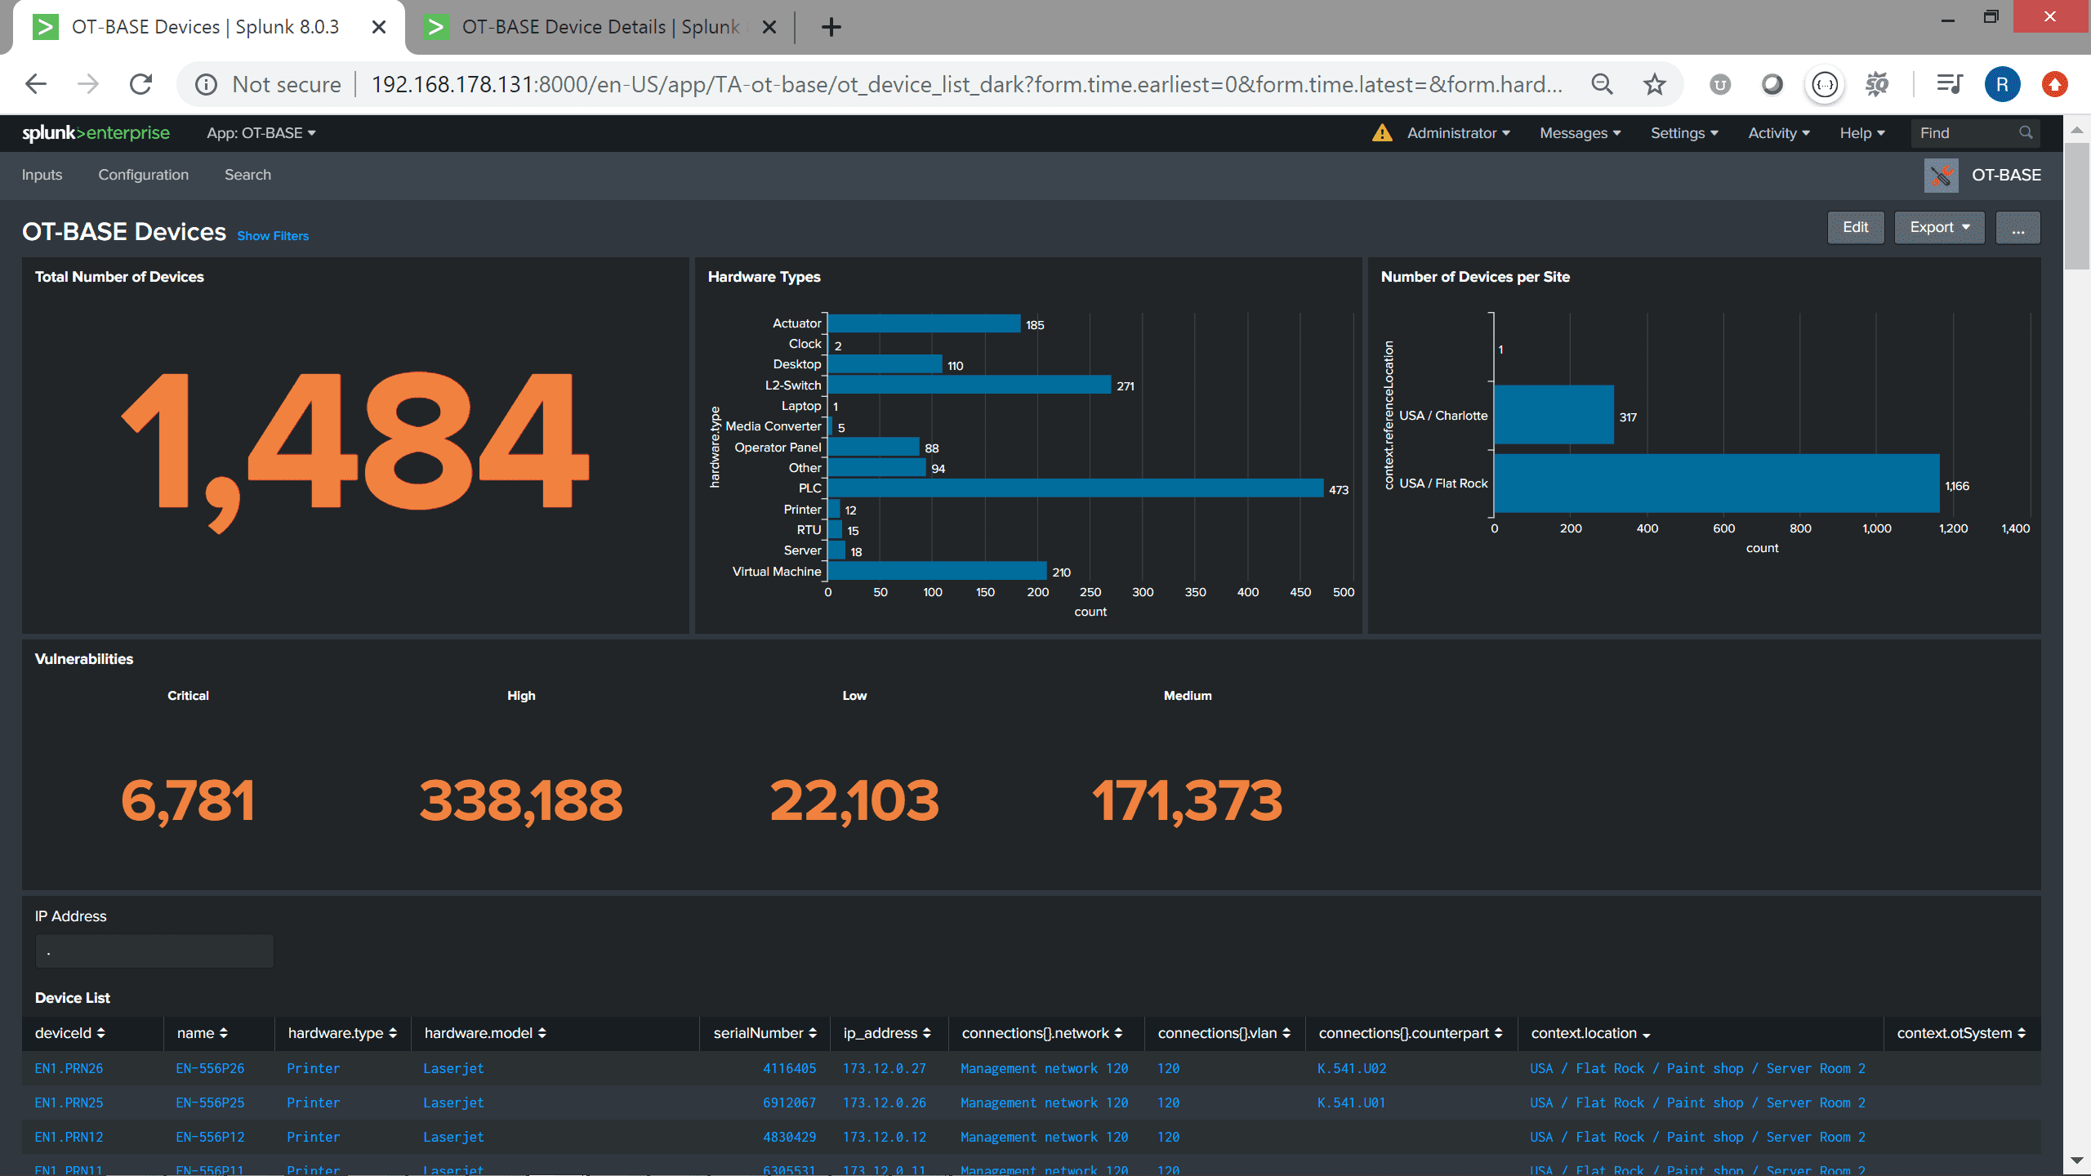Open a new browser tab

point(831,27)
